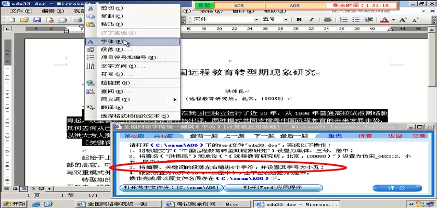The image size is (437, 208).
Task: Choose 选择格式相似的文本 from context menu
Action: (x=132, y=116)
